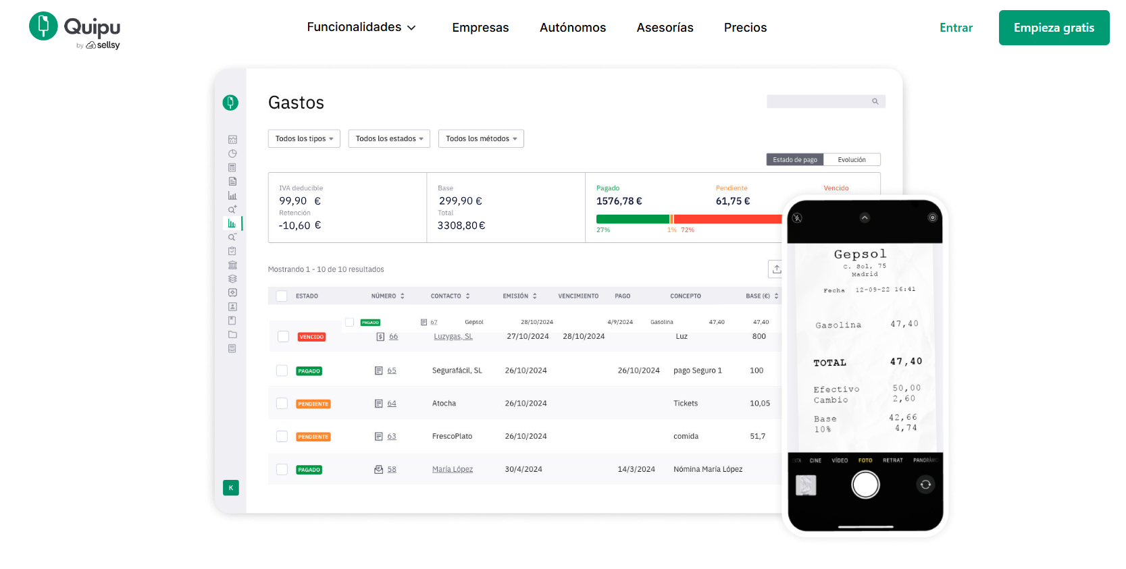
Task: Check the small checkbox on Gepsol row
Action: click(350, 322)
